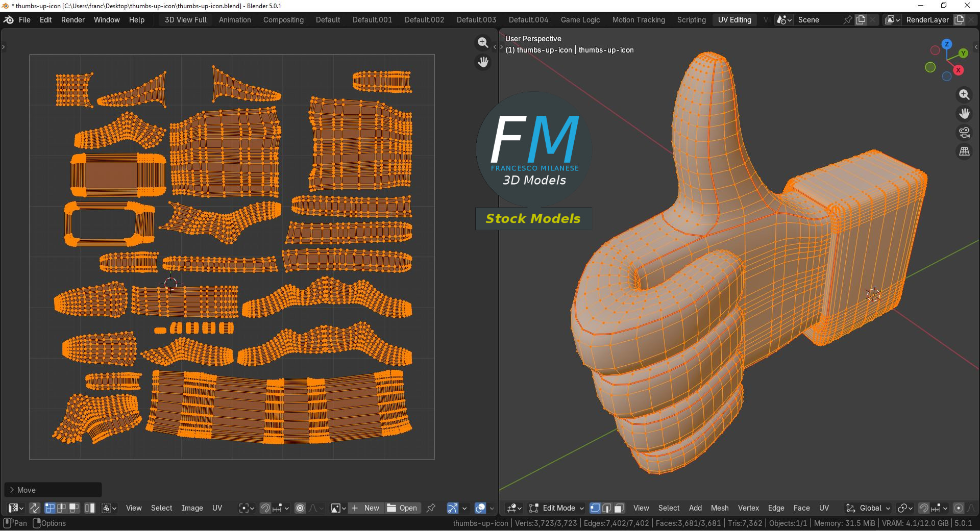Pin the Scene with the pin icon

tap(847, 20)
